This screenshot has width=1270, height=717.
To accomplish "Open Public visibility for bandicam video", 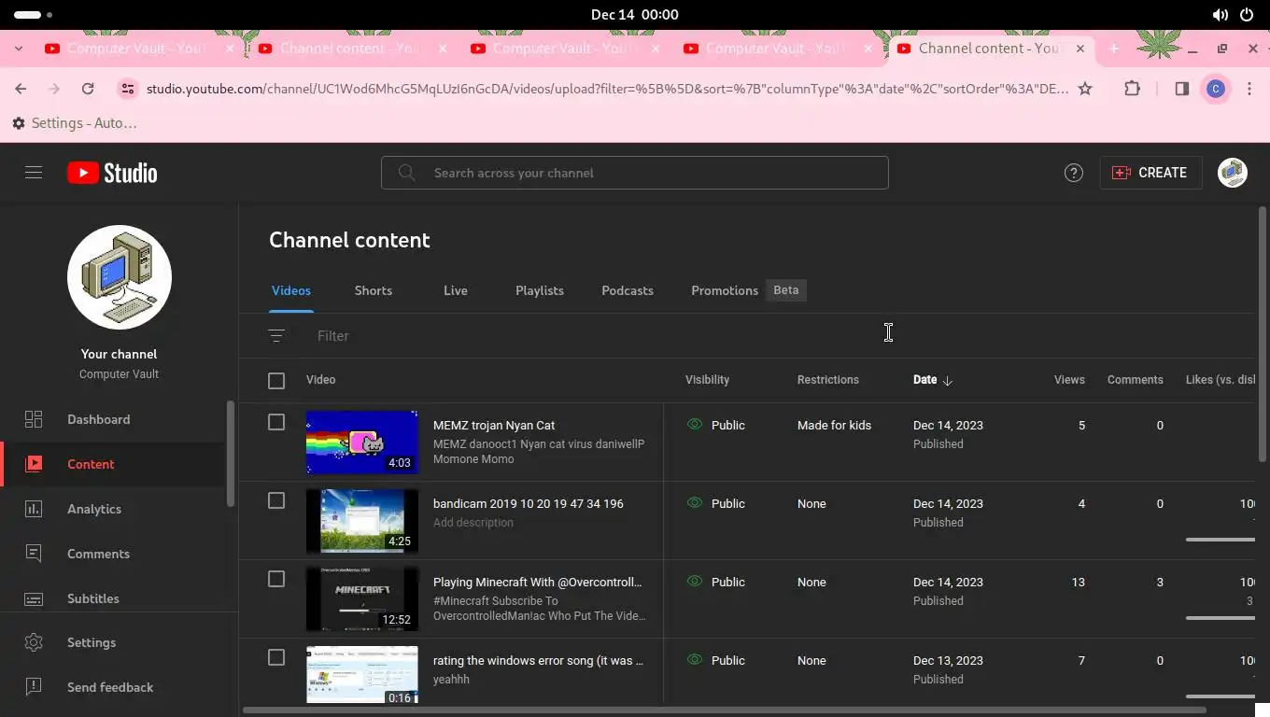I will 728,503.
